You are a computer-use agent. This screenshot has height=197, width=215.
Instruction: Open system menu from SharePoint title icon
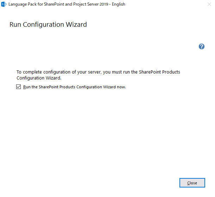pyautogui.click(x=4, y=4)
